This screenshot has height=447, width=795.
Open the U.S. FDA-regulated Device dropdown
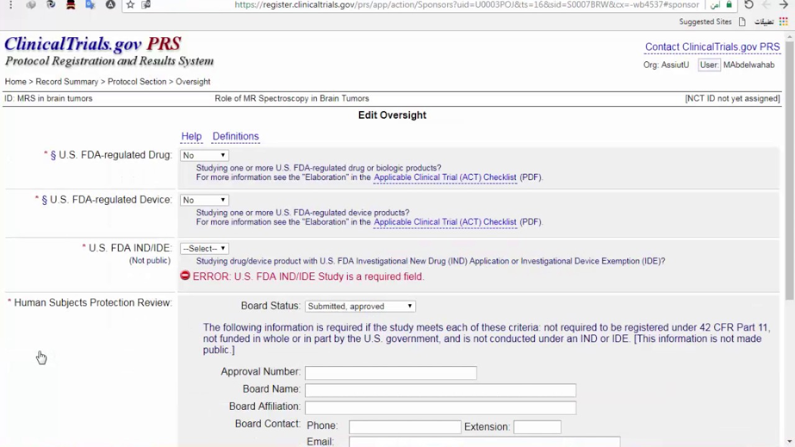[204, 200]
